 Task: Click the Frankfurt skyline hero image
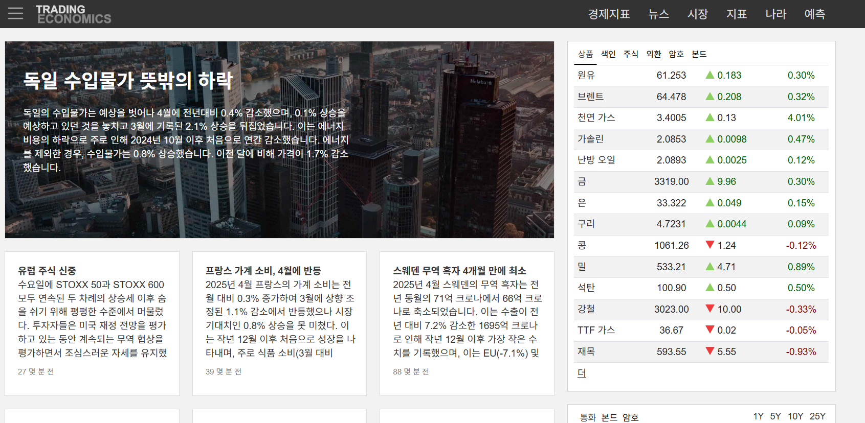point(279,139)
